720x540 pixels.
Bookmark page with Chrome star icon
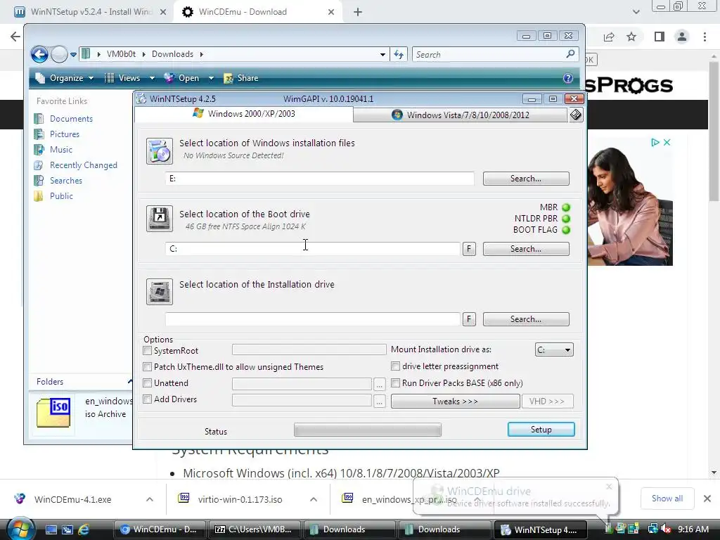[x=631, y=37]
